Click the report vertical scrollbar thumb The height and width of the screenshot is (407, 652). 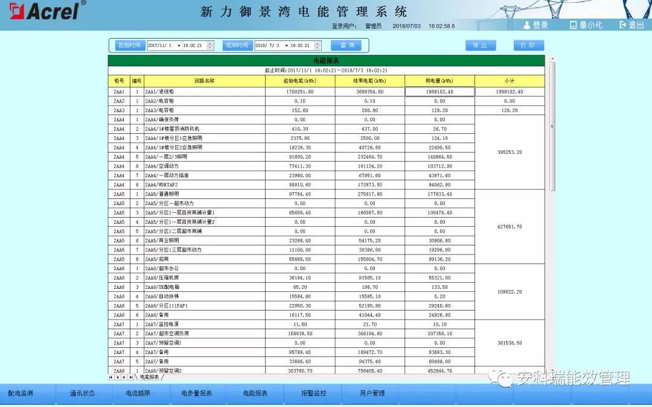(552, 127)
